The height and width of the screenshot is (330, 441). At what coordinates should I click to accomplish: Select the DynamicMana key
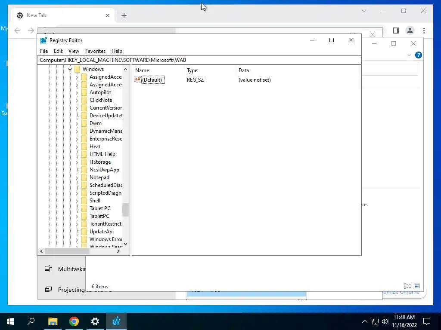click(x=106, y=131)
